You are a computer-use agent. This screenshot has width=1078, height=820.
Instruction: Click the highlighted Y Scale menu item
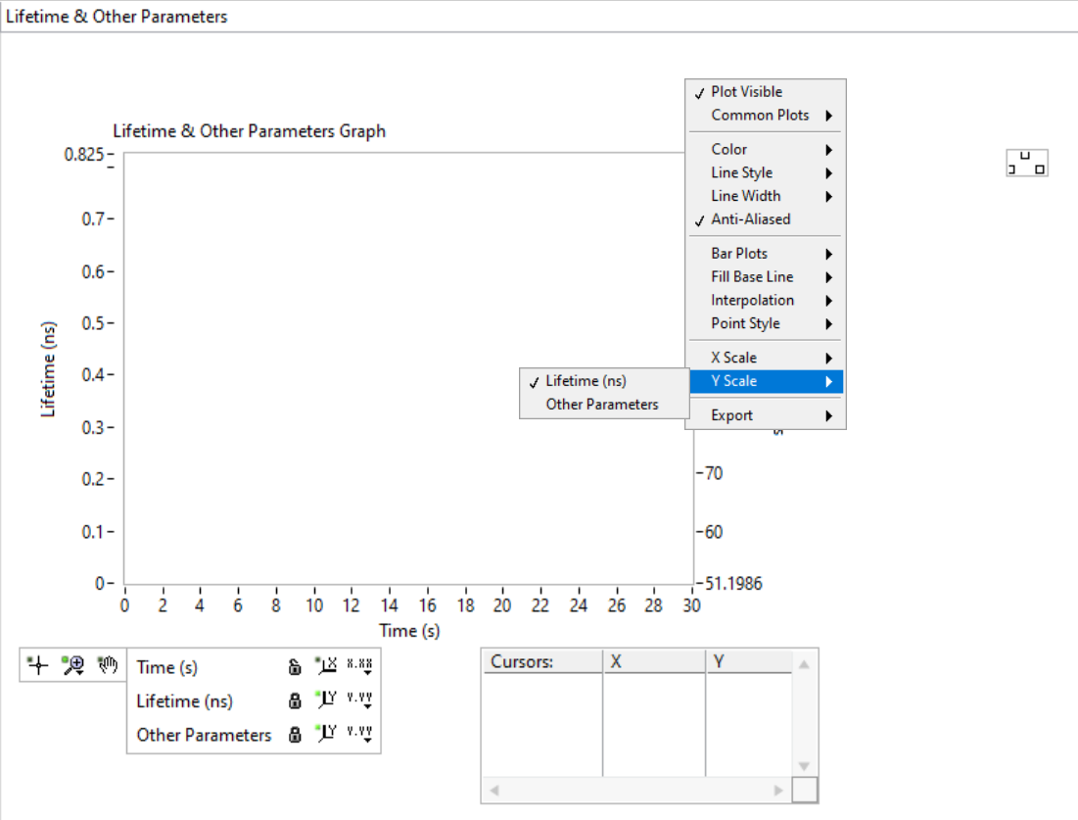click(766, 381)
